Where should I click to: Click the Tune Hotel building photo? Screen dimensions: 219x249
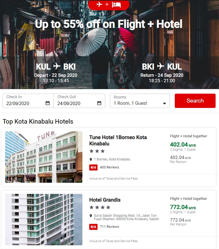point(44,157)
